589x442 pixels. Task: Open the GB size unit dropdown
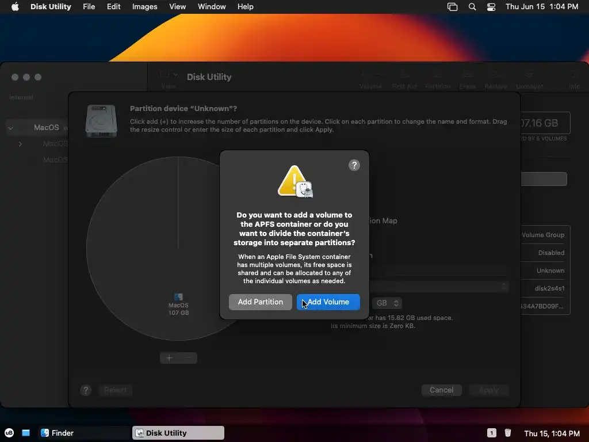[387, 303]
